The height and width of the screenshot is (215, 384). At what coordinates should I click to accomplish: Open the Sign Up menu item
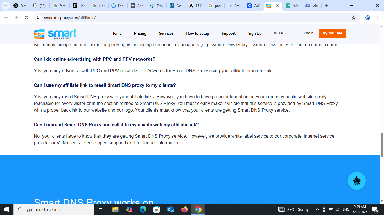tap(255, 33)
